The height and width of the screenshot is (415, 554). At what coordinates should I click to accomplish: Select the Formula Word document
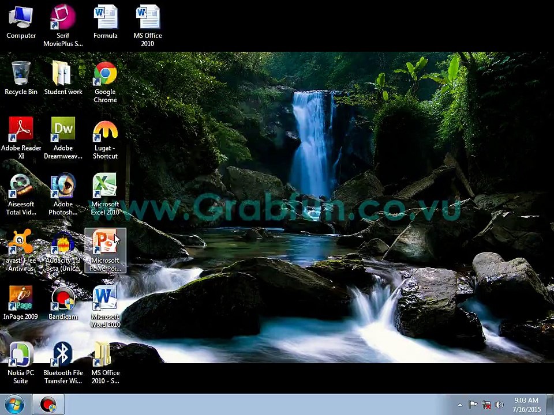tap(105, 22)
